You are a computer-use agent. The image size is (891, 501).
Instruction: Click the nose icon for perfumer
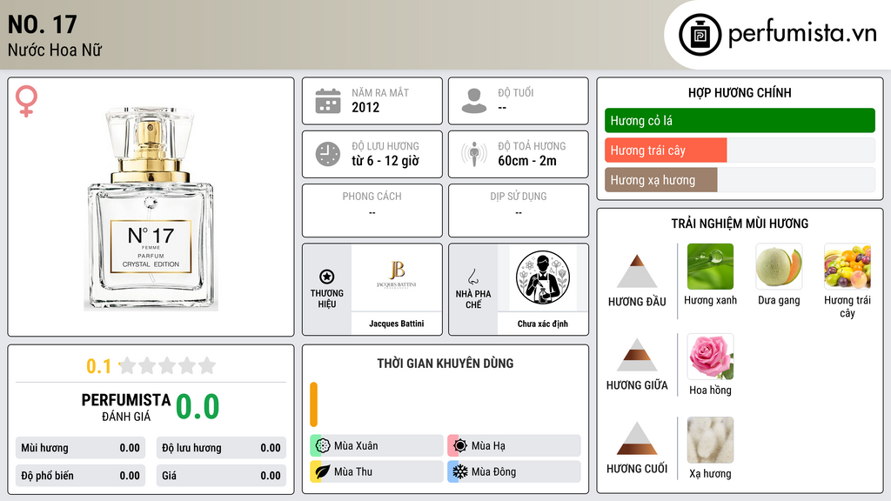(x=472, y=277)
